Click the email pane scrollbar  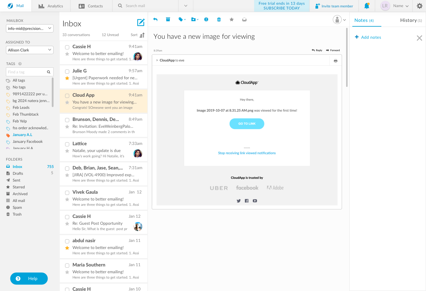(347, 58)
